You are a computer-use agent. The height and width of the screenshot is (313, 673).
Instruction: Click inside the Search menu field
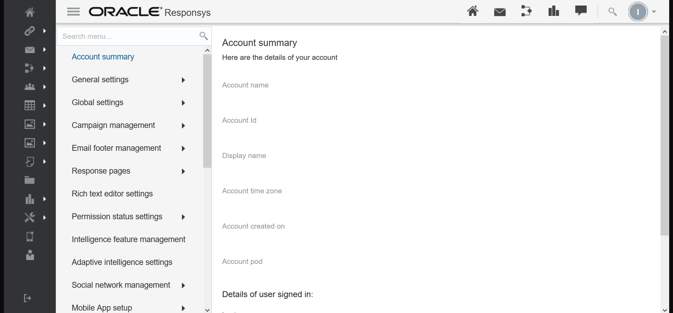click(121, 36)
